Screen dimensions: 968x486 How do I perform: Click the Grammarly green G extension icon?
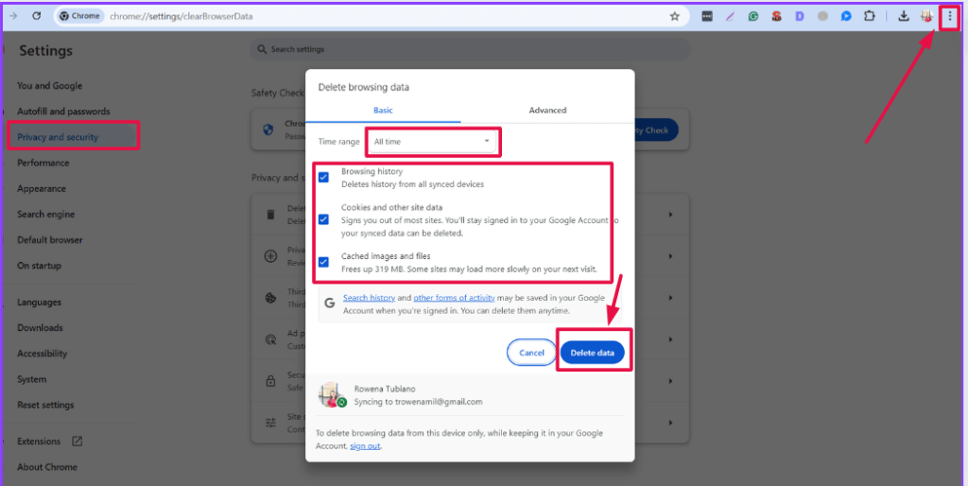753,17
